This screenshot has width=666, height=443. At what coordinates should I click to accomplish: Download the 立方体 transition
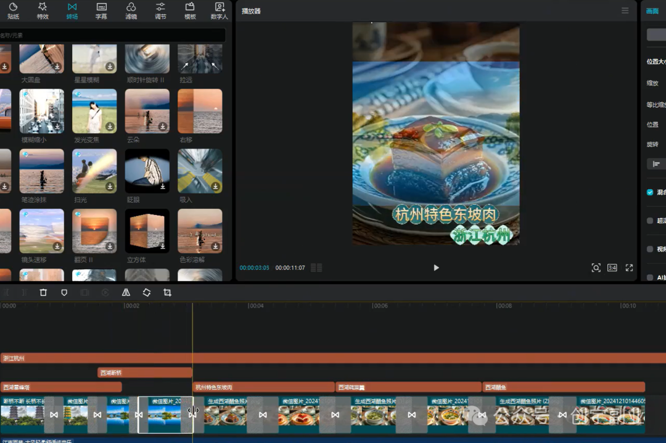pyautogui.click(x=163, y=246)
